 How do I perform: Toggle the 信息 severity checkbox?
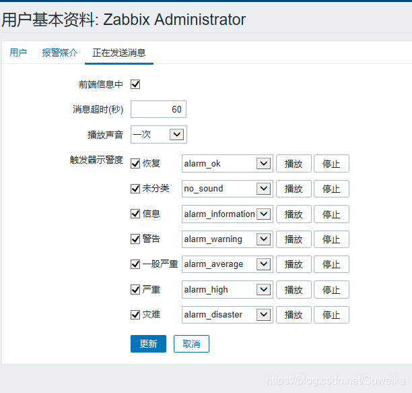pyautogui.click(x=135, y=214)
